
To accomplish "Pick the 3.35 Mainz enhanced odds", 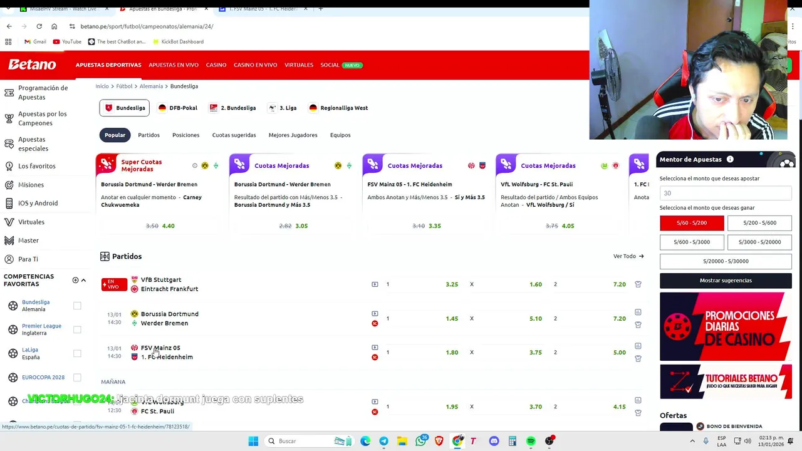I will click(x=435, y=225).
